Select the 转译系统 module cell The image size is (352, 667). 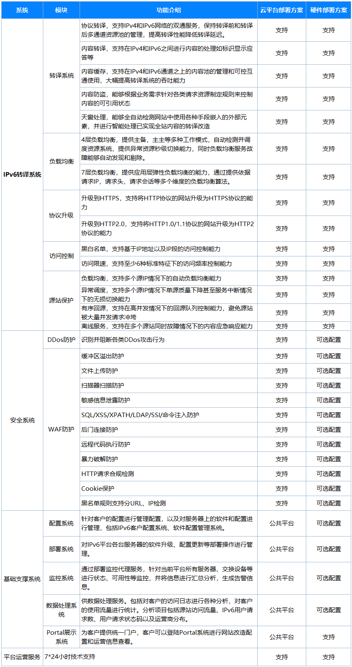click(61, 76)
